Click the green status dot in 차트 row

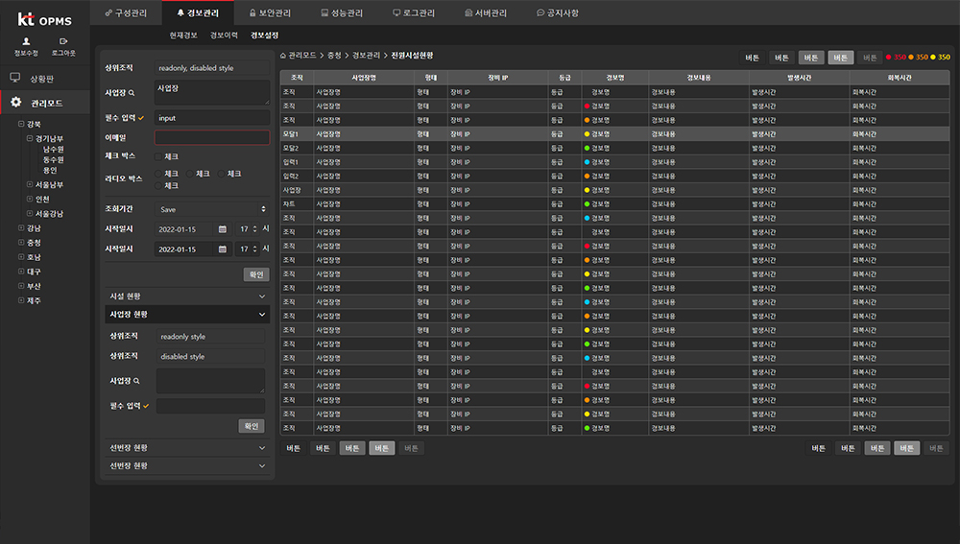588,203
